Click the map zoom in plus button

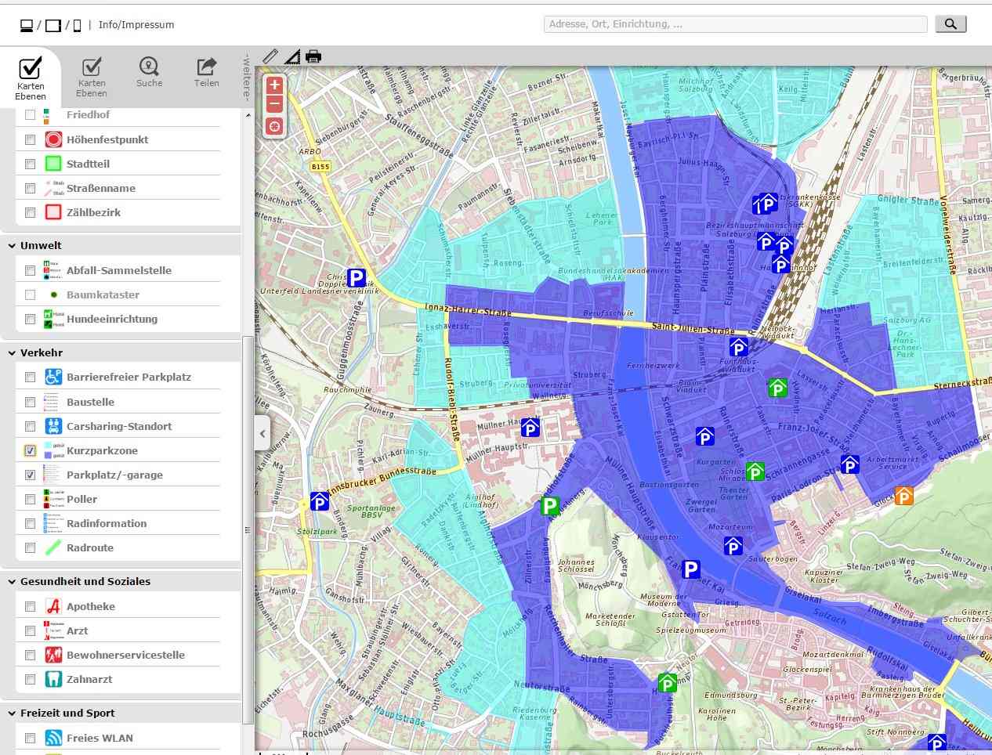274,85
